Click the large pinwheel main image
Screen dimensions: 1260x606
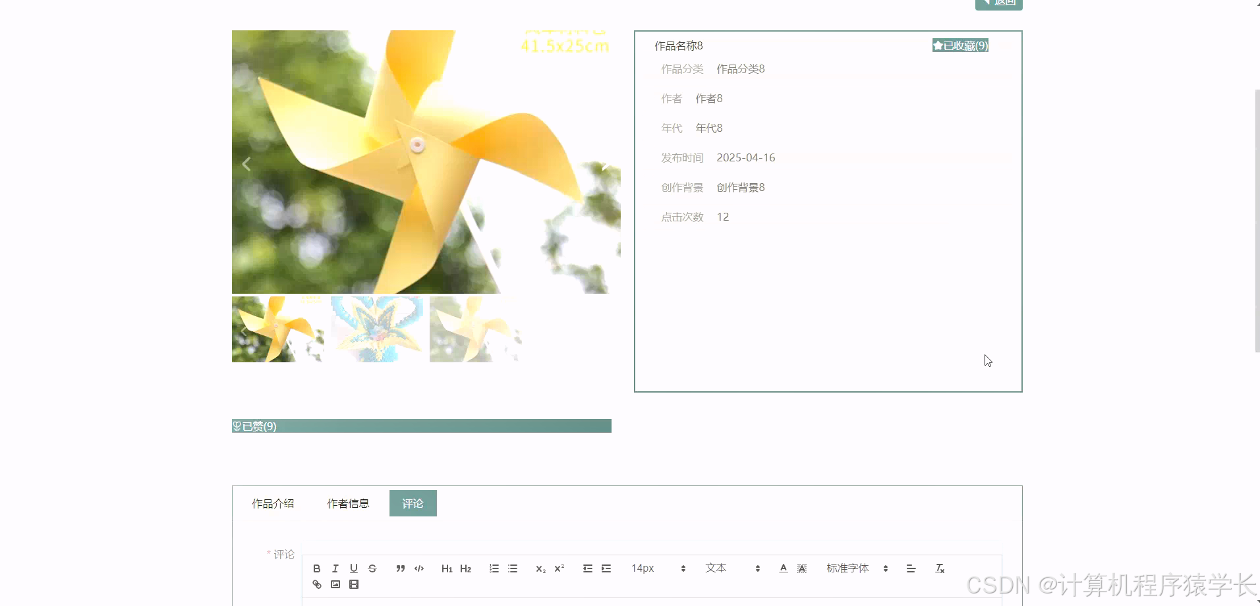point(426,162)
